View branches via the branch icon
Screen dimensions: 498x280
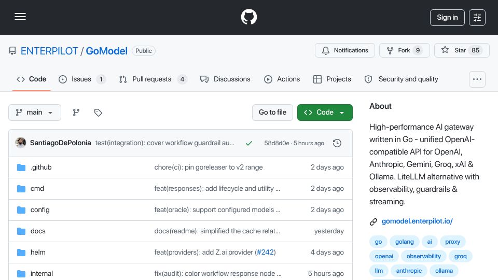pyautogui.click(x=76, y=113)
